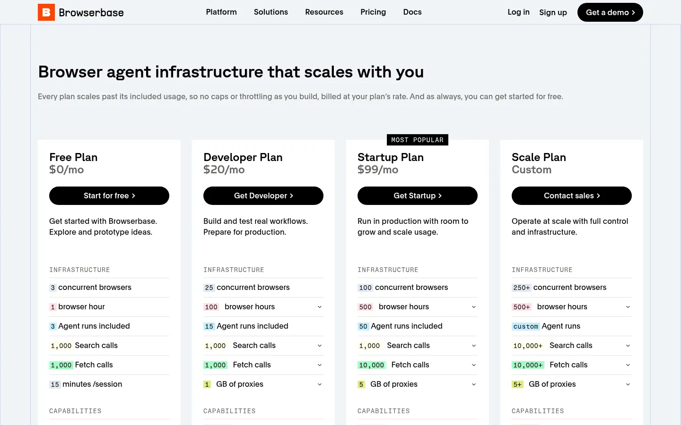The image size is (681, 425).
Task: Click Startup Plan 50 Agent runs included
Action: 400,326
